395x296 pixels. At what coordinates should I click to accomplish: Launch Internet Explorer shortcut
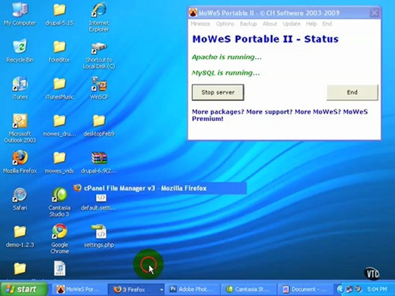[x=99, y=17]
